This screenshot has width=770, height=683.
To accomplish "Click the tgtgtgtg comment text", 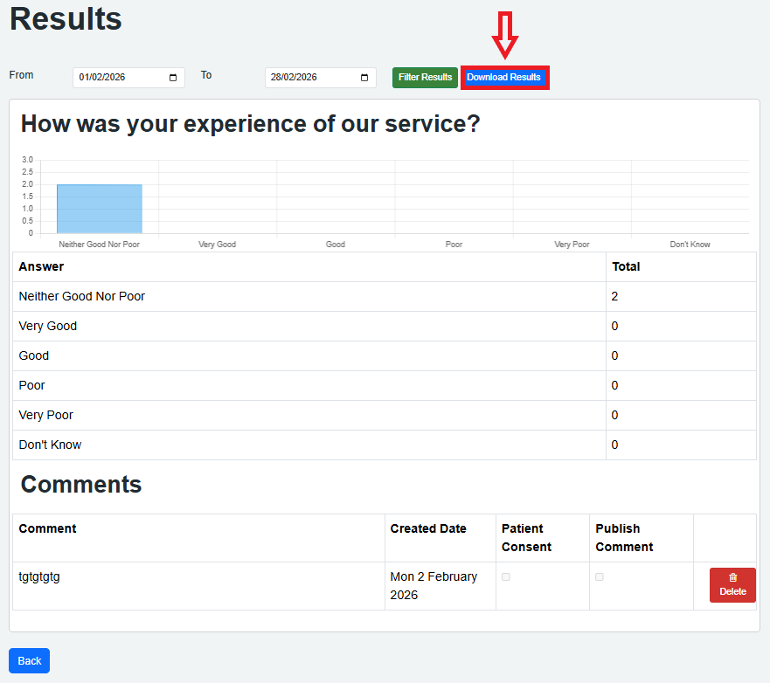I will [39, 577].
